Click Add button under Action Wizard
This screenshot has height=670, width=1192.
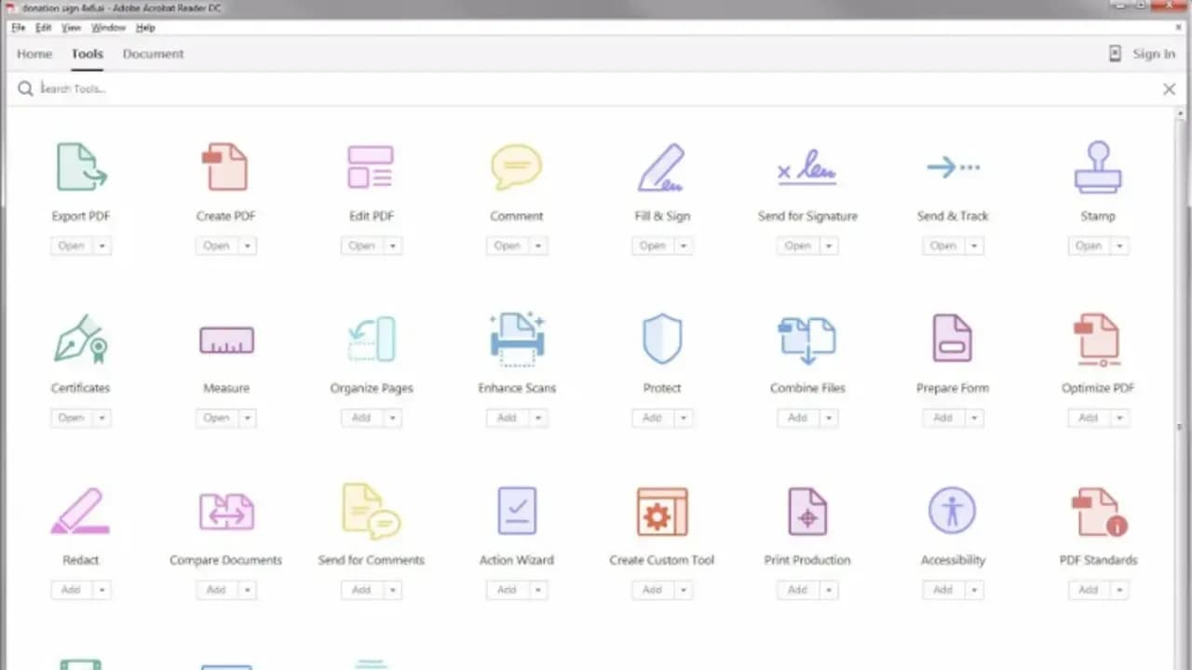508,590
